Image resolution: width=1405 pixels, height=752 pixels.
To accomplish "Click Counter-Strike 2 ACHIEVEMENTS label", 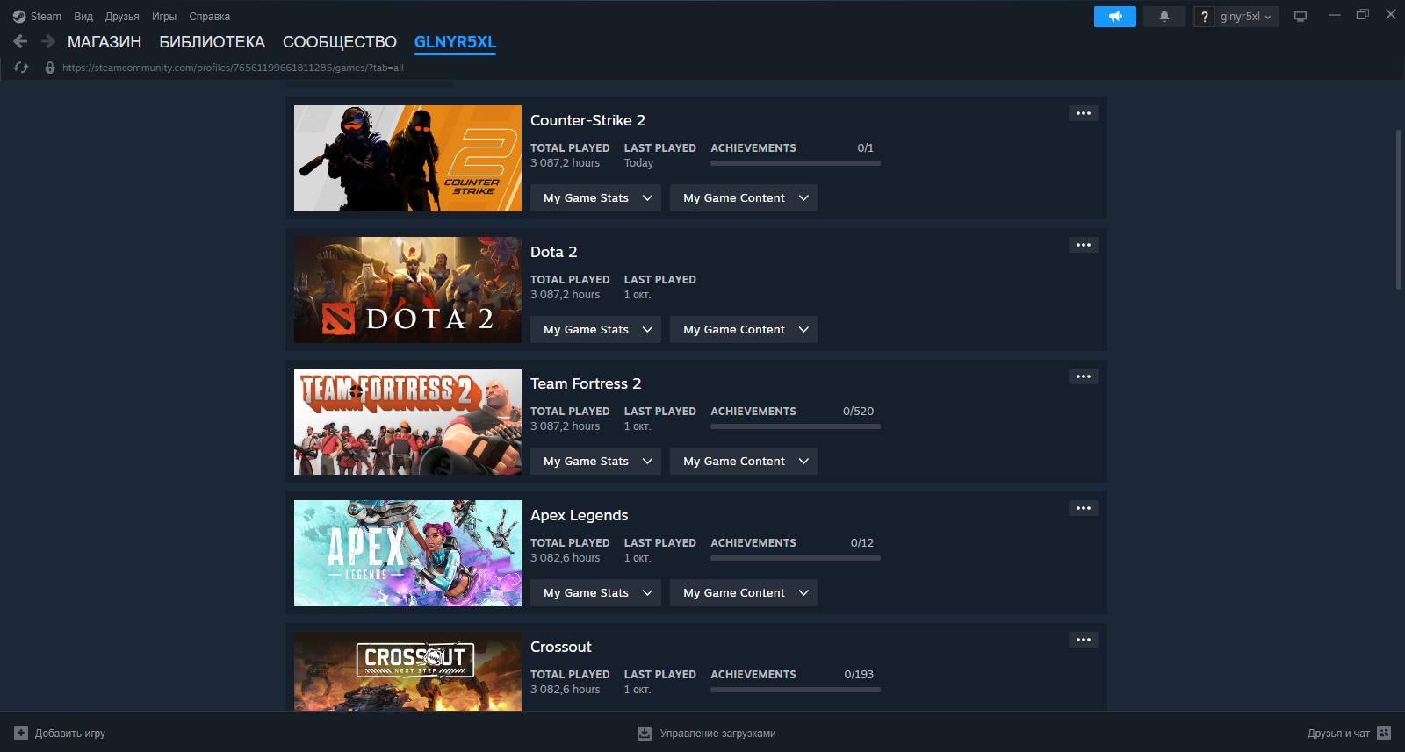I will [x=753, y=148].
